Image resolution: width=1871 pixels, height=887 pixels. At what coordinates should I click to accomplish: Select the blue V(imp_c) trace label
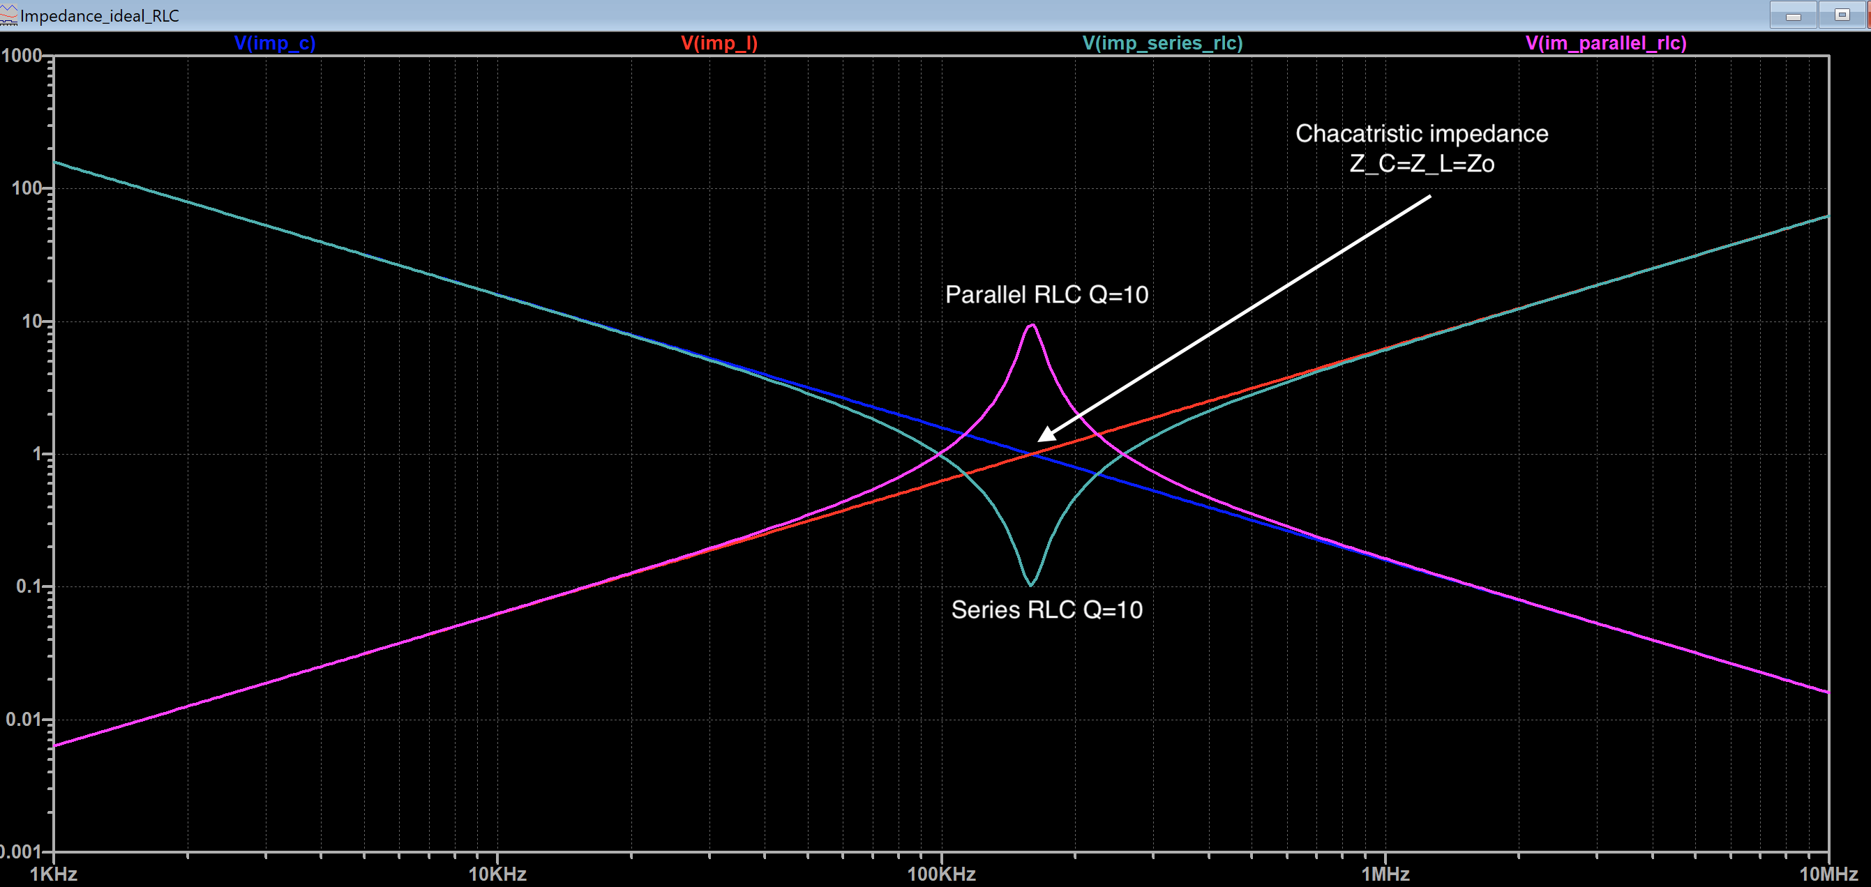click(275, 43)
